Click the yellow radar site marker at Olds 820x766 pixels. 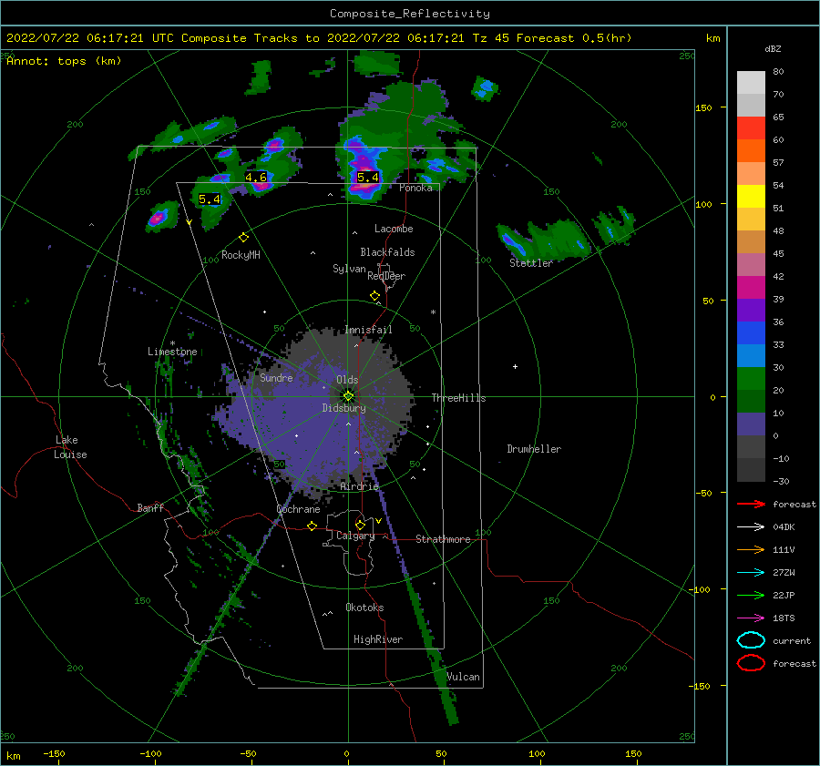point(348,396)
